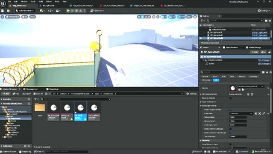Save the current level with the floppy icon
Image resolution: width=273 pixels, height=154 pixels.
point(3,11)
